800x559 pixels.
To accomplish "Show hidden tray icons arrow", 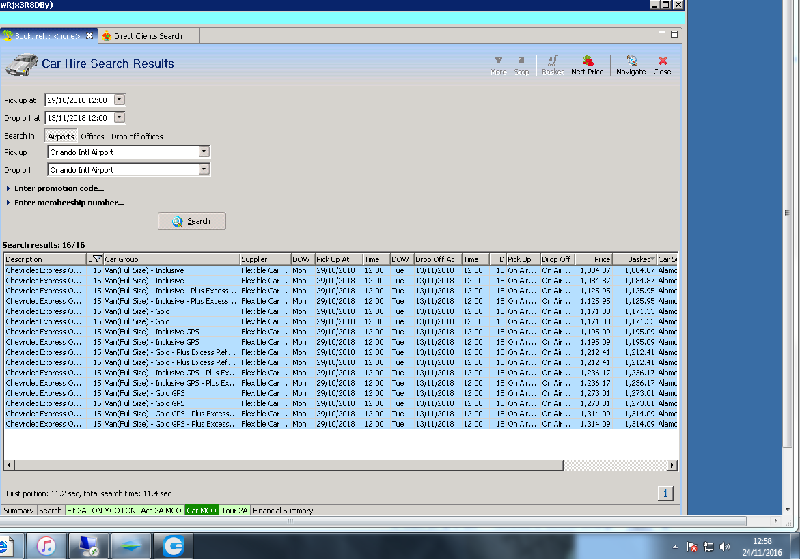I will pyautogui.click(x=675, y=547).
